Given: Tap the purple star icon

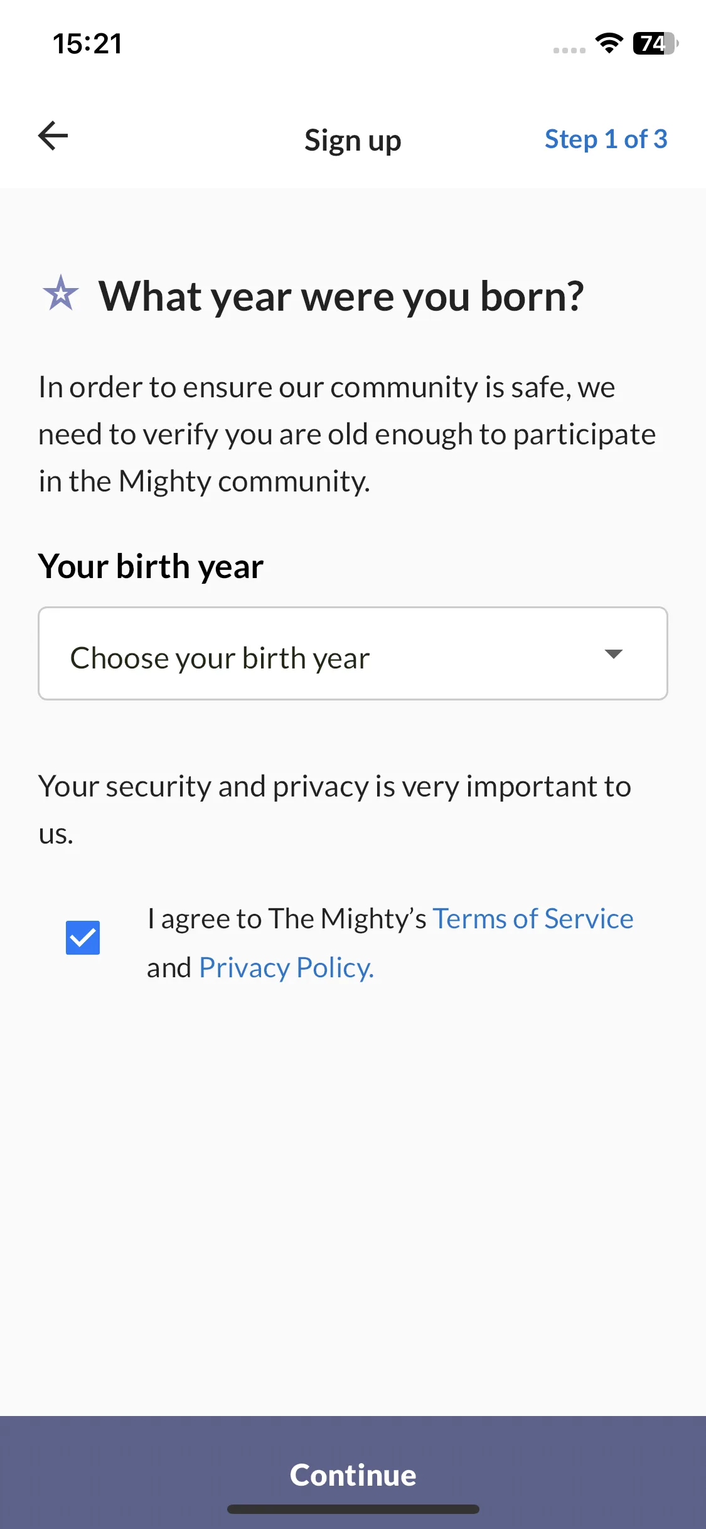Looking at the screenshot, I should tap(61, 293).
